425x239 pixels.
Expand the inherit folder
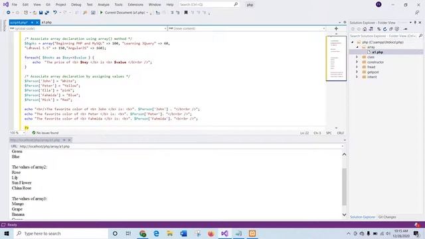pyautogui.click(x=357, y=77)
